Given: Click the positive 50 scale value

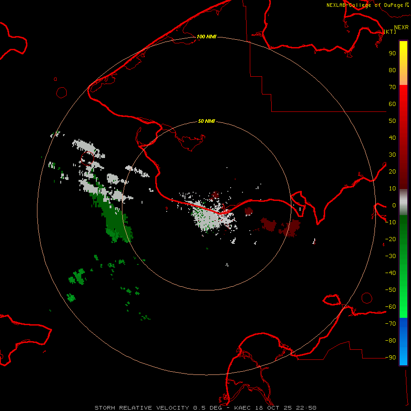Looking at the screenshot, I should tap(392, 121).
